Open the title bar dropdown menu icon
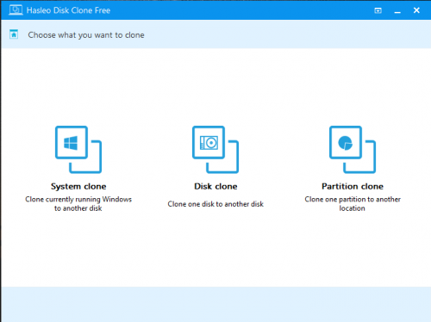 pos(378,10)
